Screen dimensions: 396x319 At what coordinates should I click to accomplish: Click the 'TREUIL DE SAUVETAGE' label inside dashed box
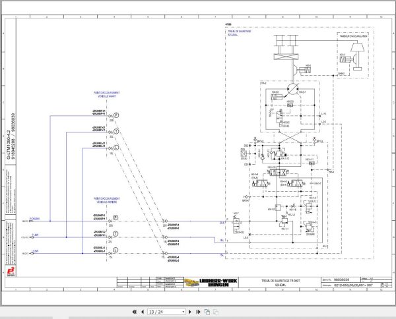pyautogui.click(x=240, y=32)
